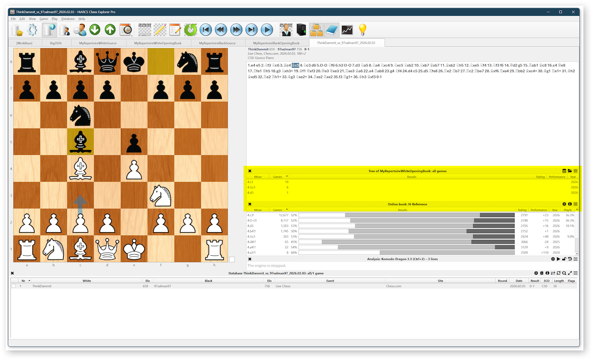Toggle the lock icon in the analysis panel
593x360 pixels.
pyautogui.click(x=564, y=259)
